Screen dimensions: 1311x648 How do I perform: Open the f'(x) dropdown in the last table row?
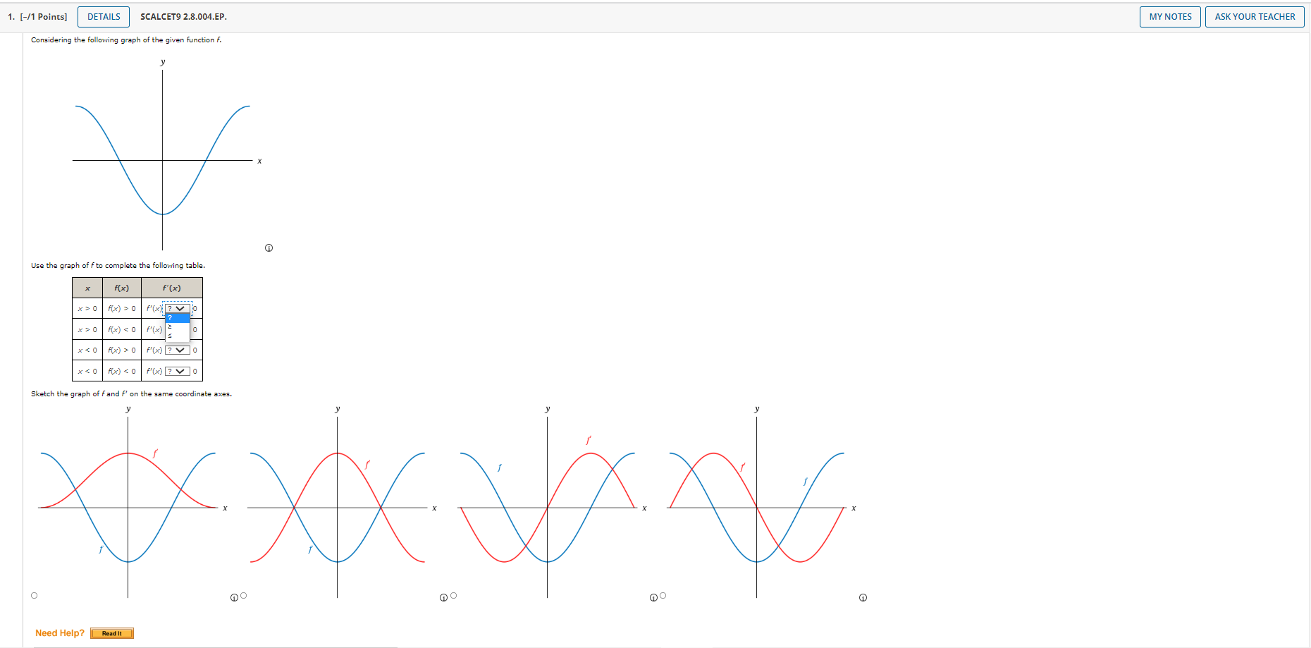coord(178,370)
